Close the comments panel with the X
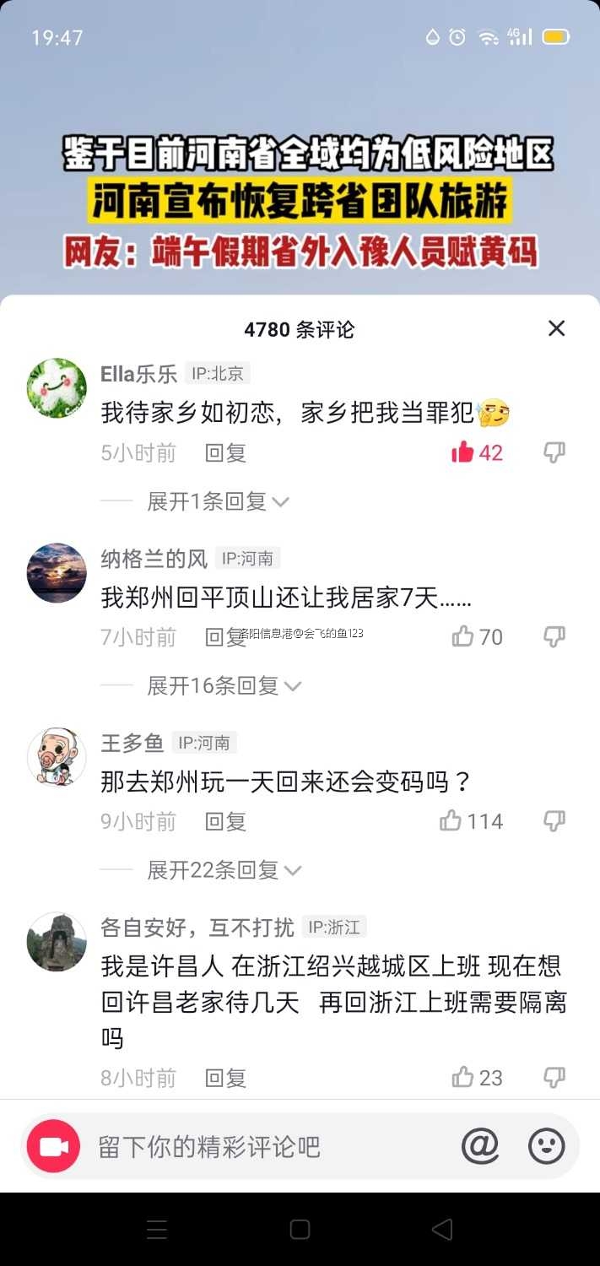600x1266 pixels. (556, 328)
